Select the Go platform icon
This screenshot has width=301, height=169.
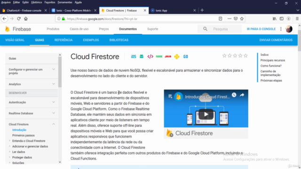coord(185,56)
